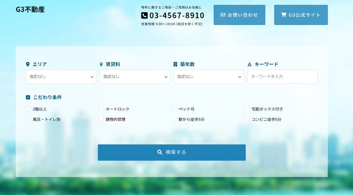353x195 pixels.
Task: Toggle the 駅から徒歩5分 checkbox
Action: (174, 119)
